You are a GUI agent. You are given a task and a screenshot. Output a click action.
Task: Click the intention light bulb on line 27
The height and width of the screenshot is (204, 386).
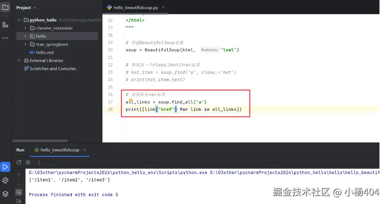coord(130,100)
